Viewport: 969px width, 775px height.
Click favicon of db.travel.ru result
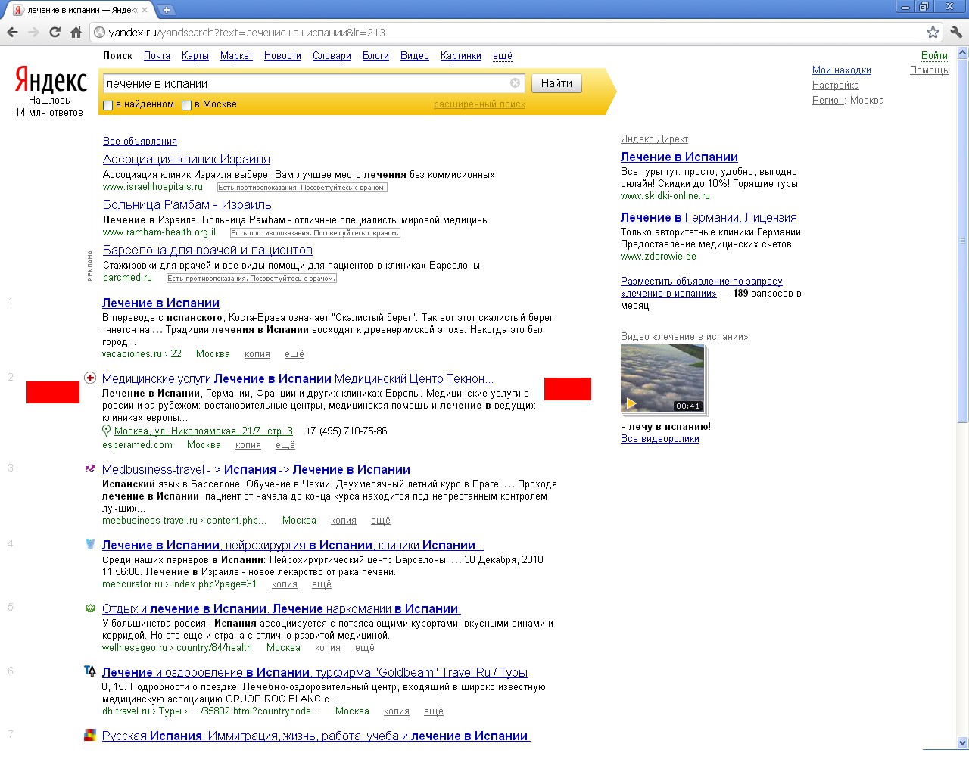[90, 671]
